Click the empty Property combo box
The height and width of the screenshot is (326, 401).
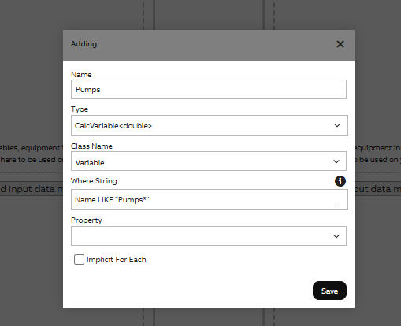209,235
